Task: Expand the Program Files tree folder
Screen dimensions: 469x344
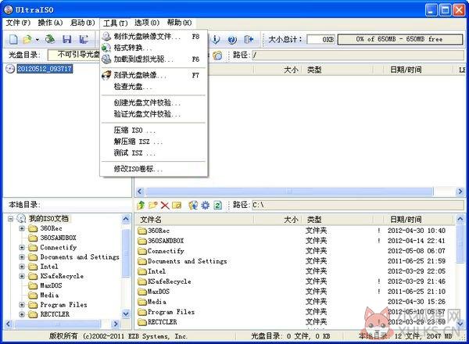Action: click(x=22, y=305)
